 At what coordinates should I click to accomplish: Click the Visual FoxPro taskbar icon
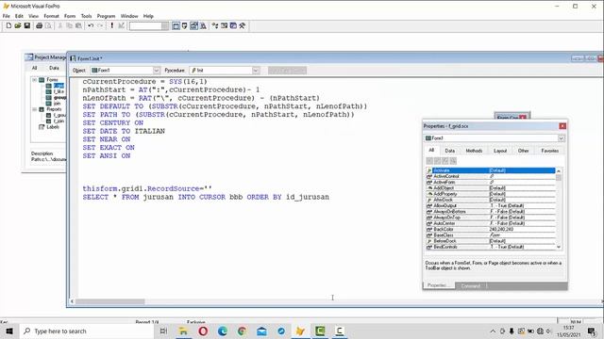tap(300, 331)
